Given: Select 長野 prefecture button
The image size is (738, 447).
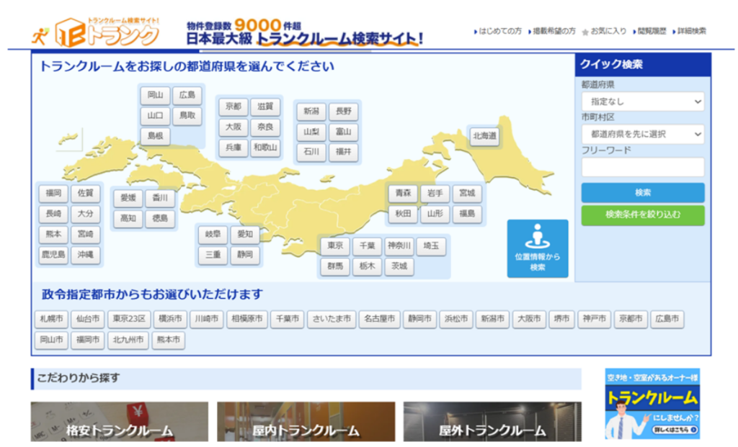Looking at the screenshot, I should tap(343, 112).
